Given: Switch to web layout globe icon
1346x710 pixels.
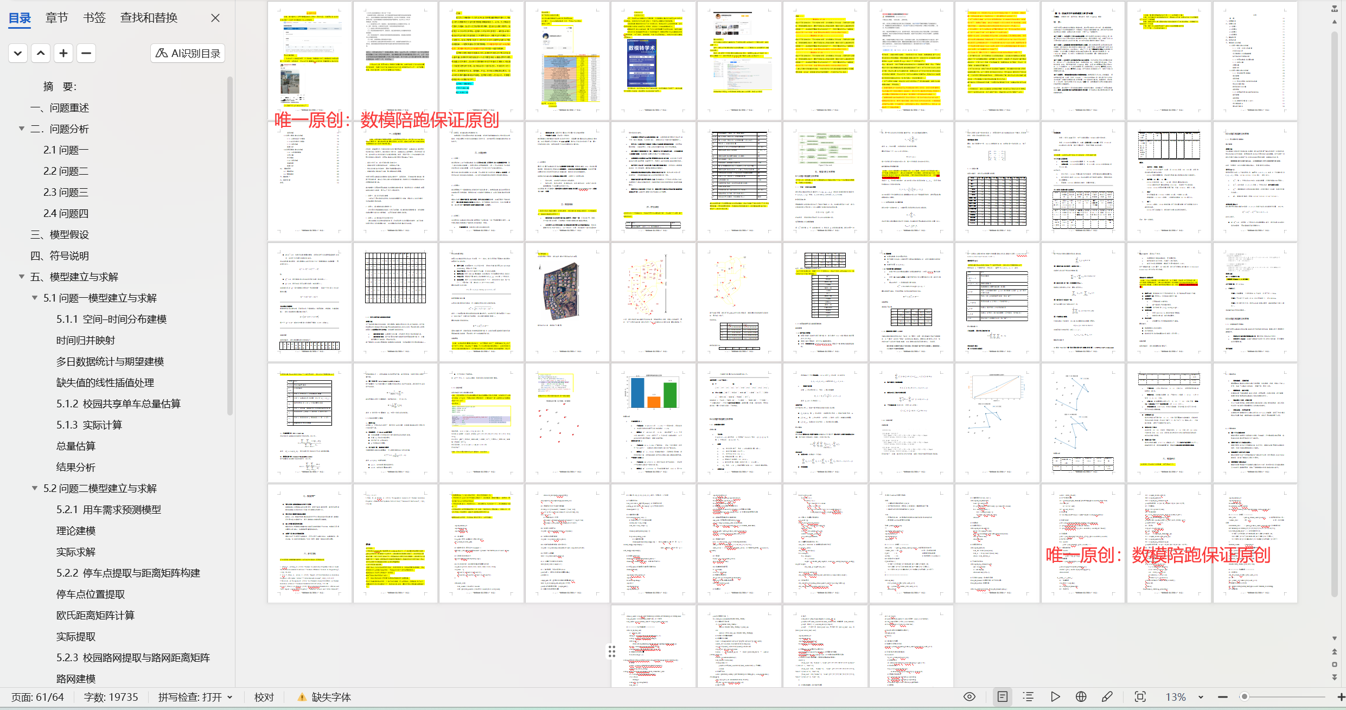Looking at the screenshot, I should pyautogui.click(x=1081, y=697).
